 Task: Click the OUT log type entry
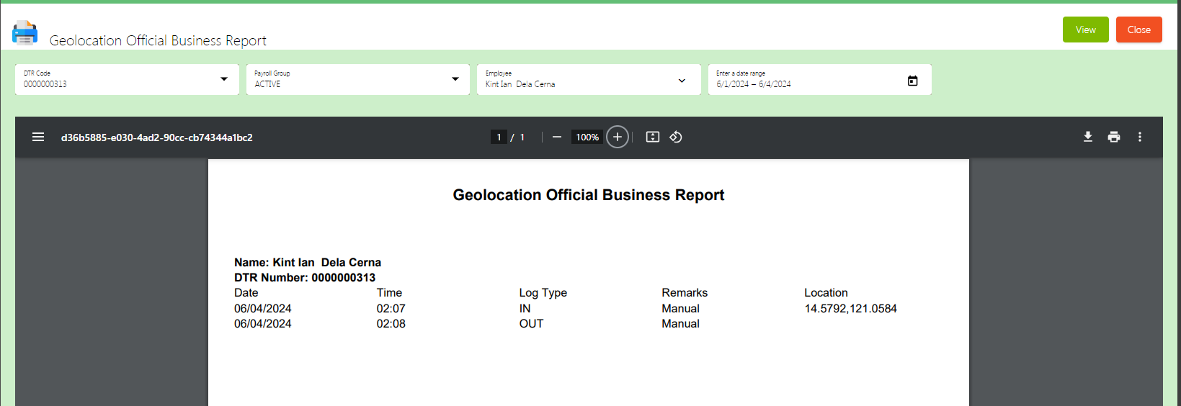pos(532,324)
